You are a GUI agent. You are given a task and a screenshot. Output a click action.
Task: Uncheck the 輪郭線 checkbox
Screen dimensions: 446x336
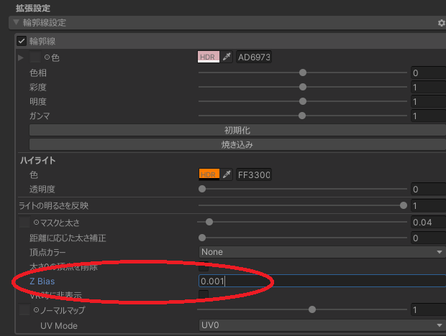[x=22, y=41]
